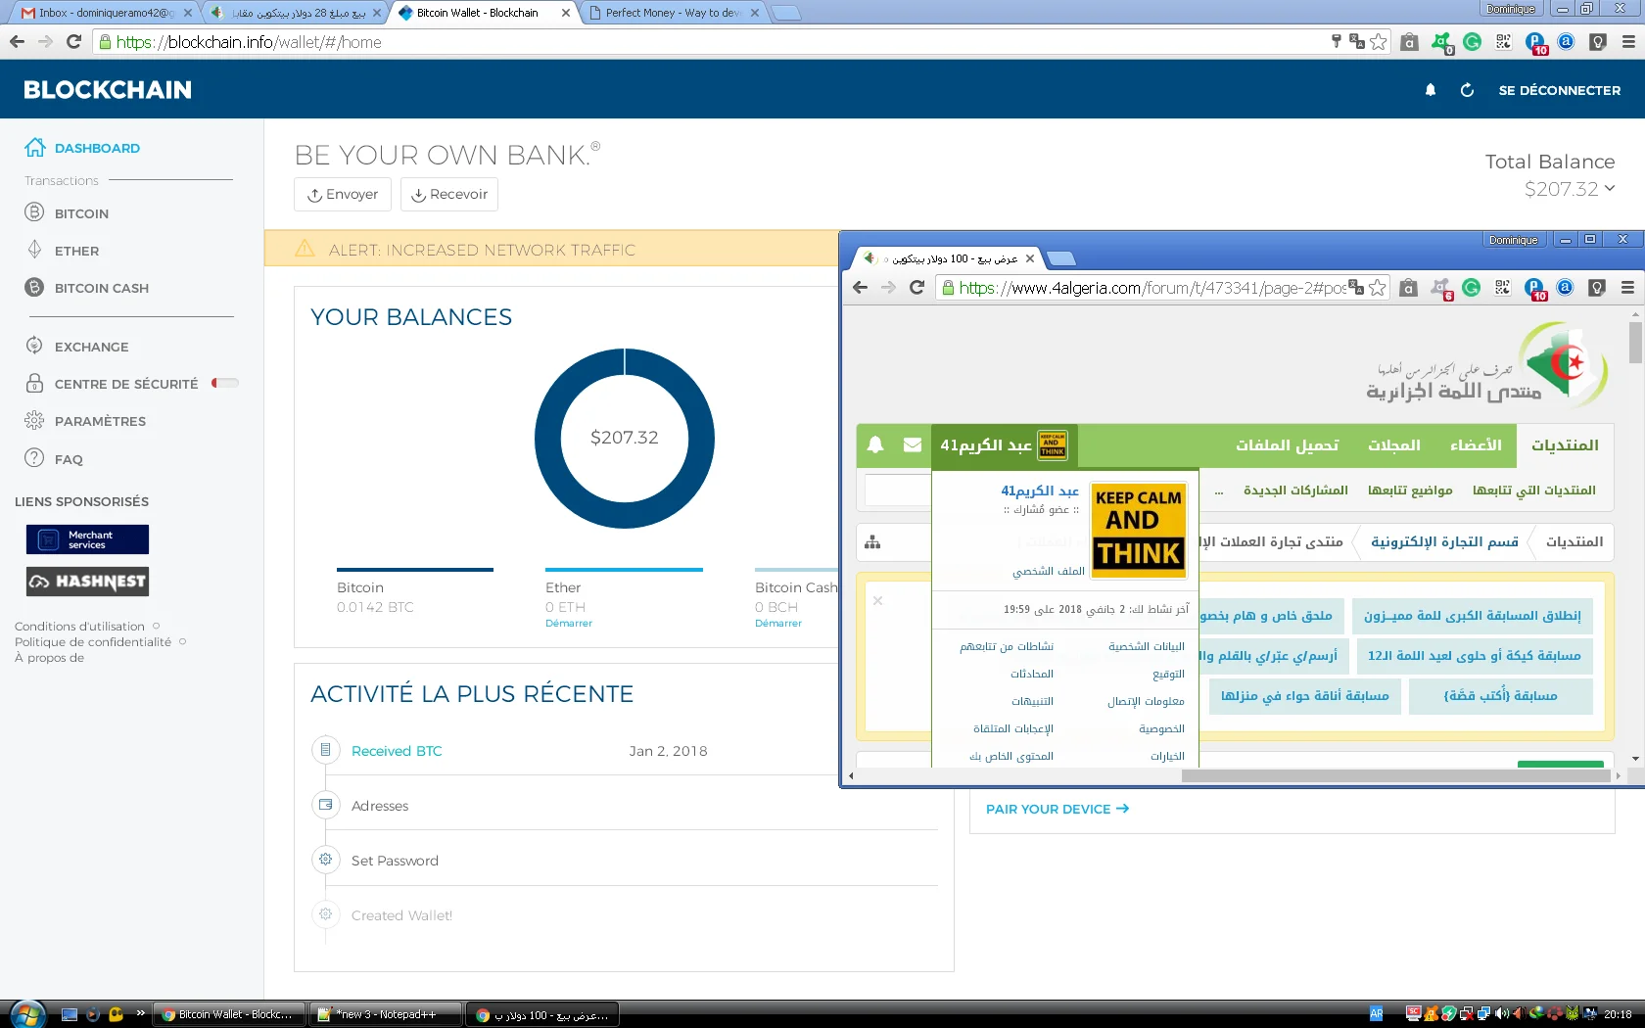1645x1028 pixels.
Task: Click the forum sitemap tree icon
Action: tap(872, 542)
